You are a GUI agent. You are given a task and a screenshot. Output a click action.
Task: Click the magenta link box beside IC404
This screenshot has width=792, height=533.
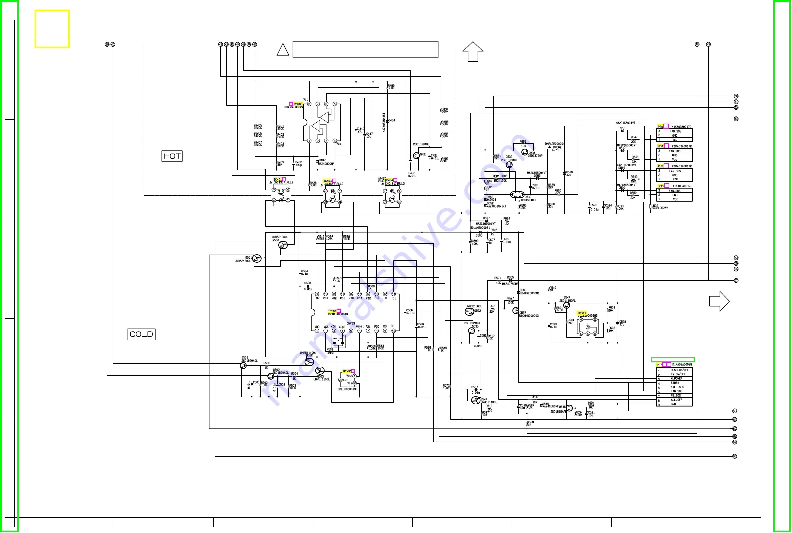tap(395, 180)
